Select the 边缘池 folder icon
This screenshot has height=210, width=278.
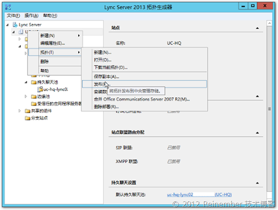[34, 97]
